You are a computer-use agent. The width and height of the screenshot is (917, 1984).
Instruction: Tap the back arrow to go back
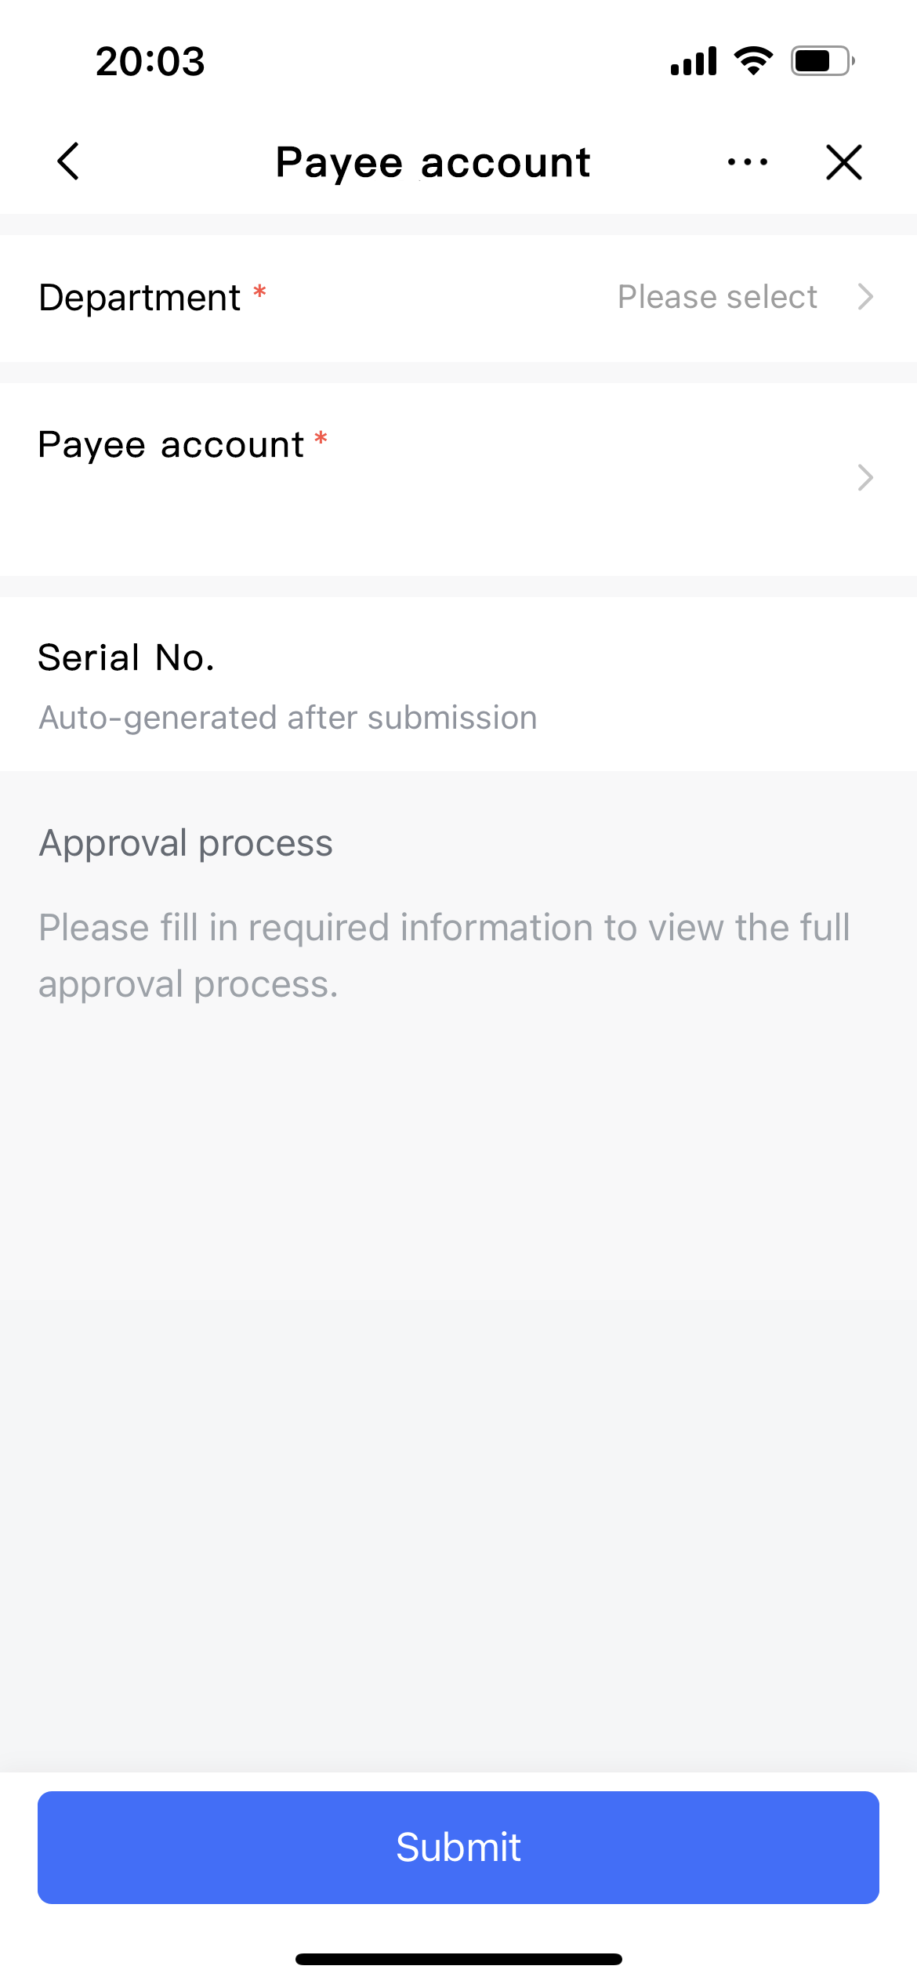(68, 162)
